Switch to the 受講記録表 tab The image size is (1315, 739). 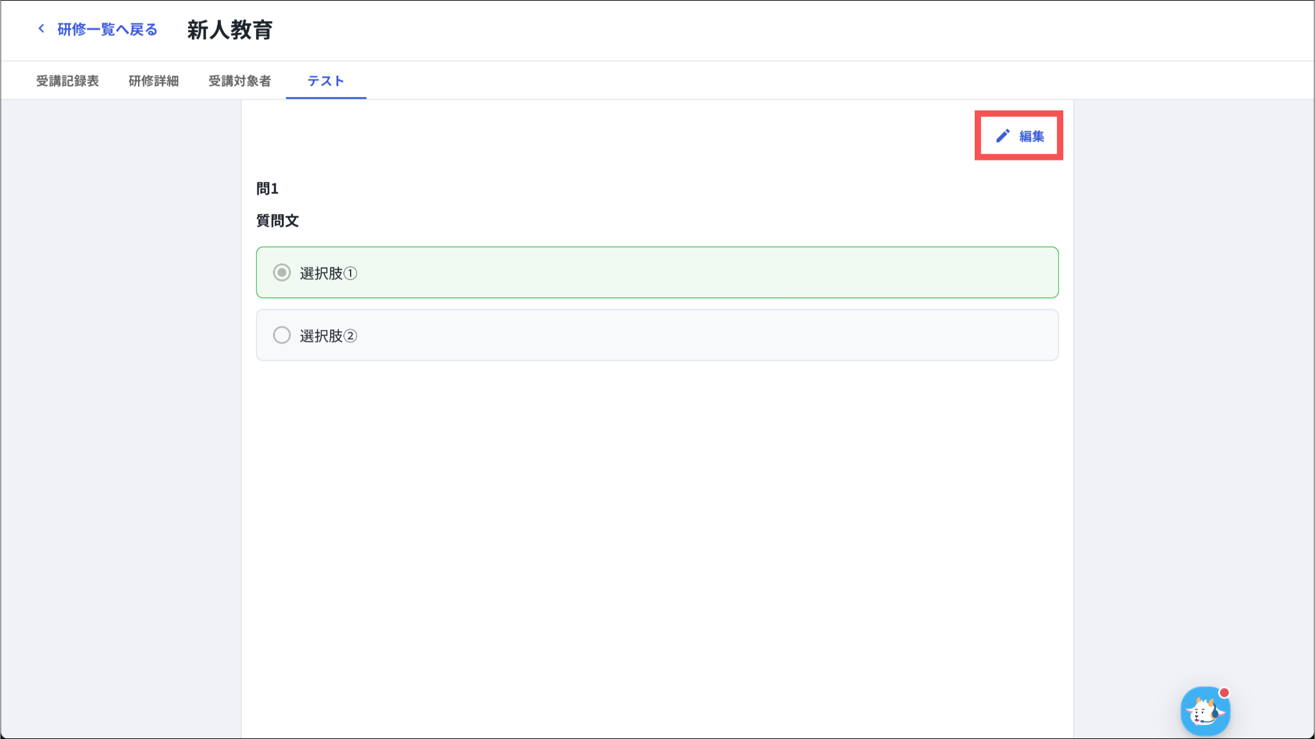click(x=67, y=81)
